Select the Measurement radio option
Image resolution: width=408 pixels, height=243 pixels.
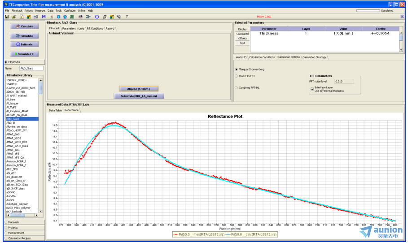(6, 233)
